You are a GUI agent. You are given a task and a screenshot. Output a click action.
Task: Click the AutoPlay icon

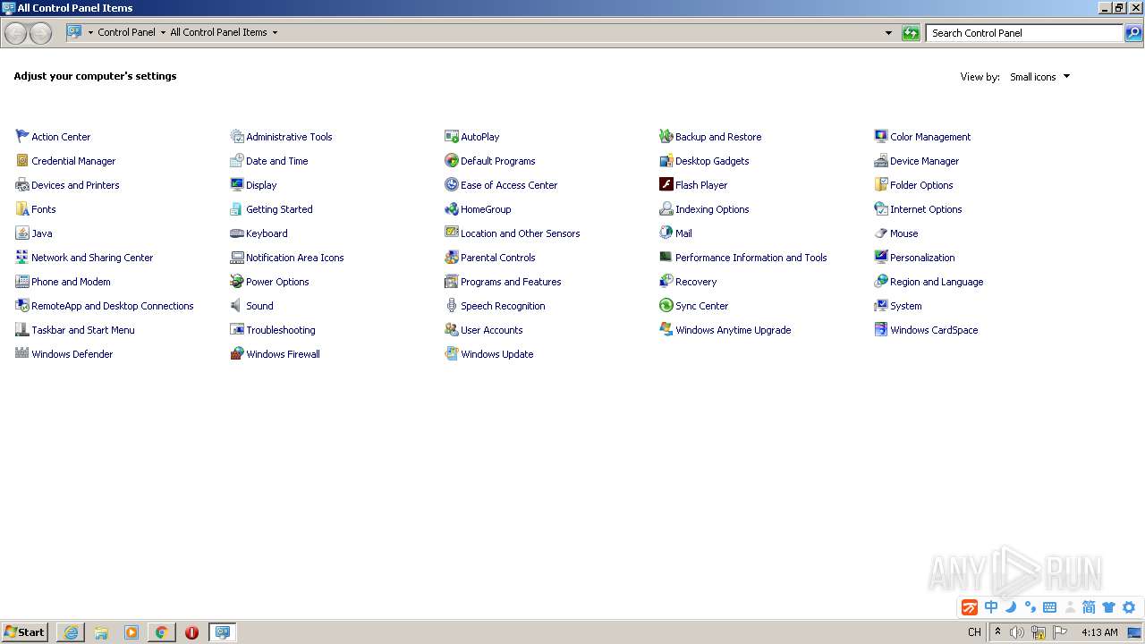[x=452, y=137]
